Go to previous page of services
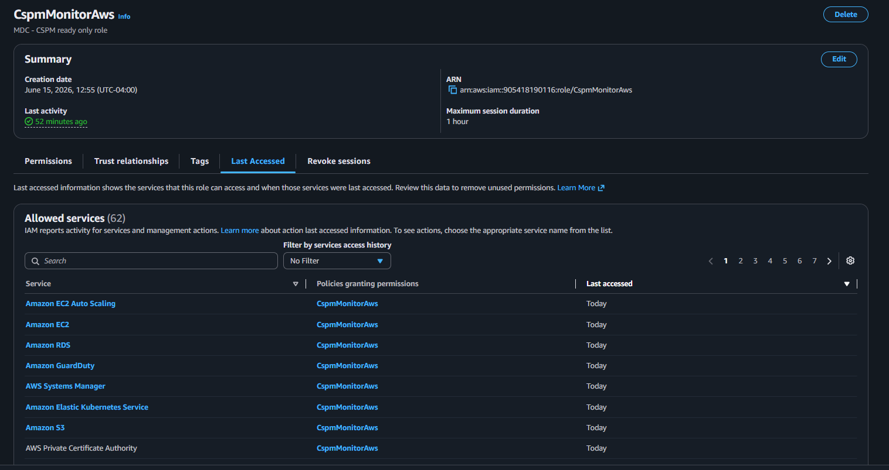 pos(711,261)
